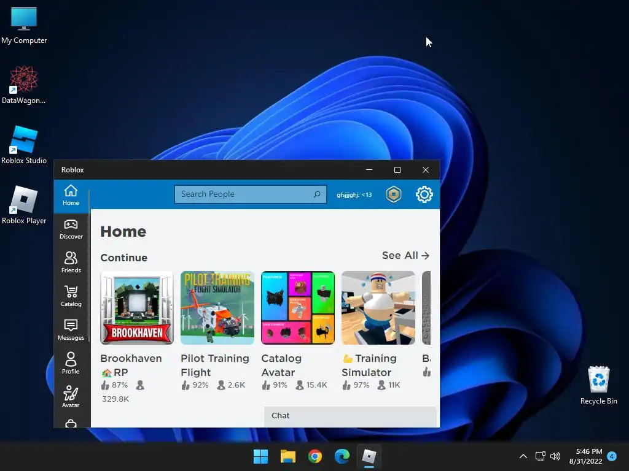Open the Home tab in Roblox sidebar

71,195
